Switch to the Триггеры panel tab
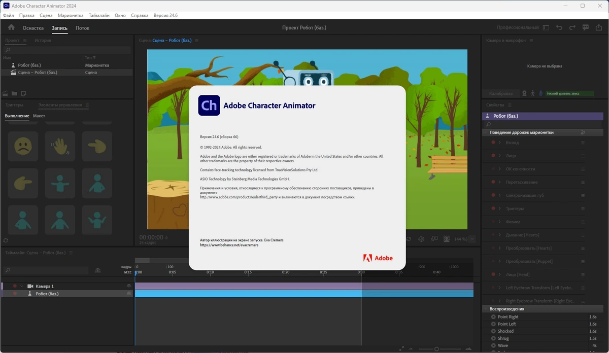This screenshot has width=609, height=353. point(14,105)
